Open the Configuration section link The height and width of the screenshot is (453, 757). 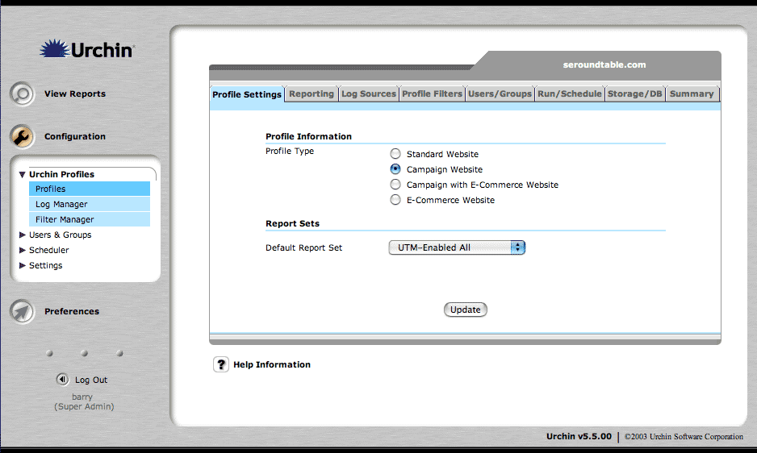(x=75, y=136)
